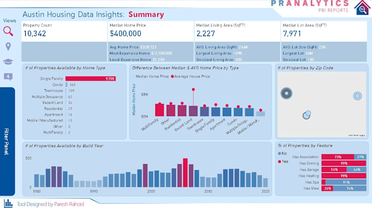Open the graduation cap schools view
The width and height of the screenshot is (372, 208).
[8, 62]
